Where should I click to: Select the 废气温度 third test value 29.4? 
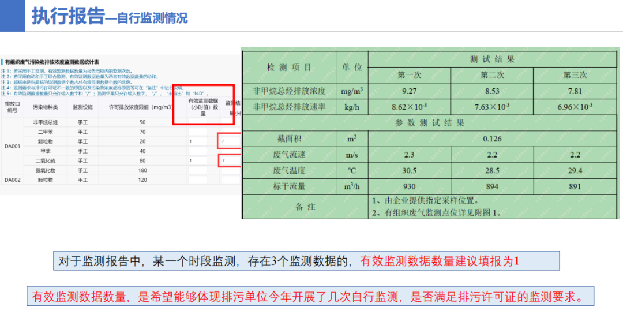(x=575, y=170)
